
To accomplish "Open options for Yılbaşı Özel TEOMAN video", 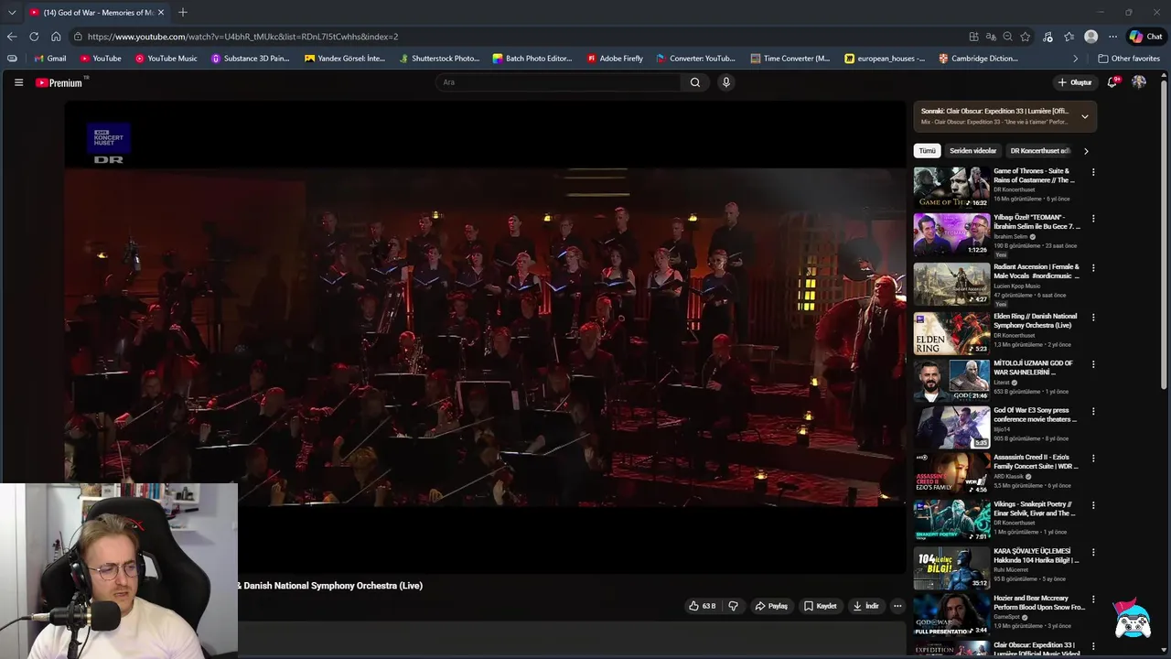I will click(x=1092, y=219).
